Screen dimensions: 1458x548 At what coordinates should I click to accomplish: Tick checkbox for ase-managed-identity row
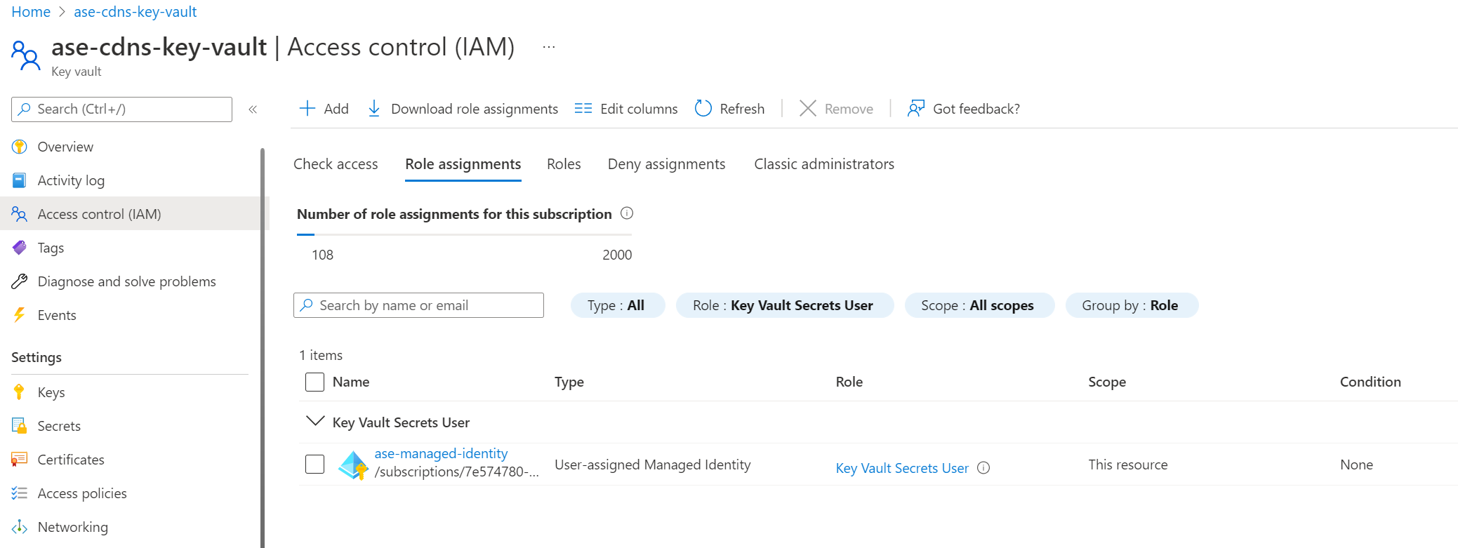[314, 465]
